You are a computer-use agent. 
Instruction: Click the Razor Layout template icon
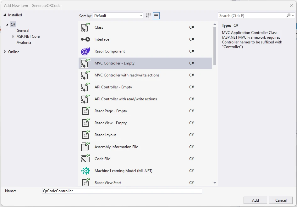85,135
